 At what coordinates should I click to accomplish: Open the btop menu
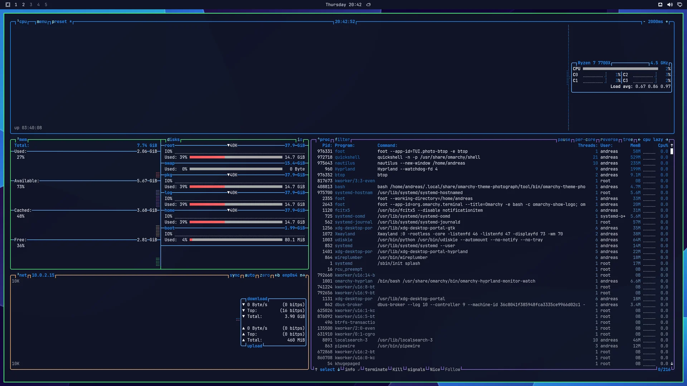click(x=42, y=22)
